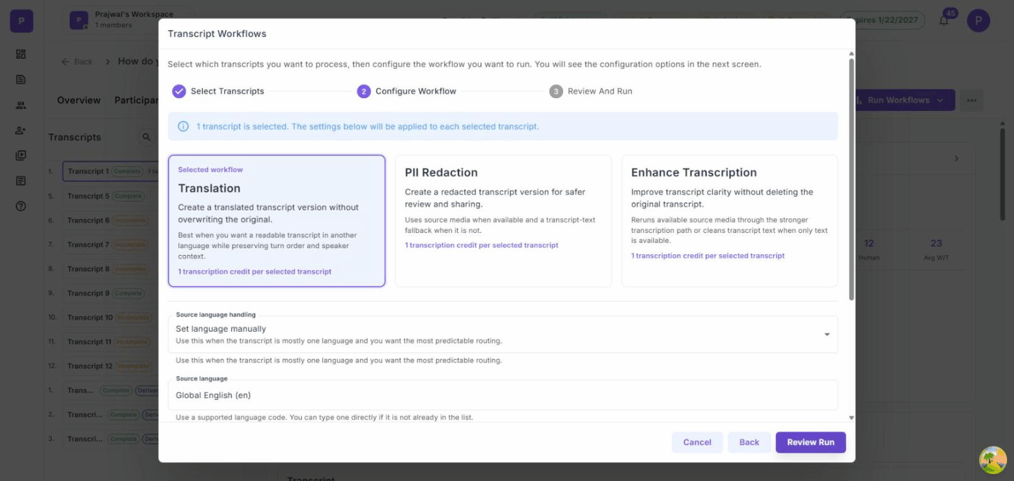Open the user profile avatar P

pos(978,21)
